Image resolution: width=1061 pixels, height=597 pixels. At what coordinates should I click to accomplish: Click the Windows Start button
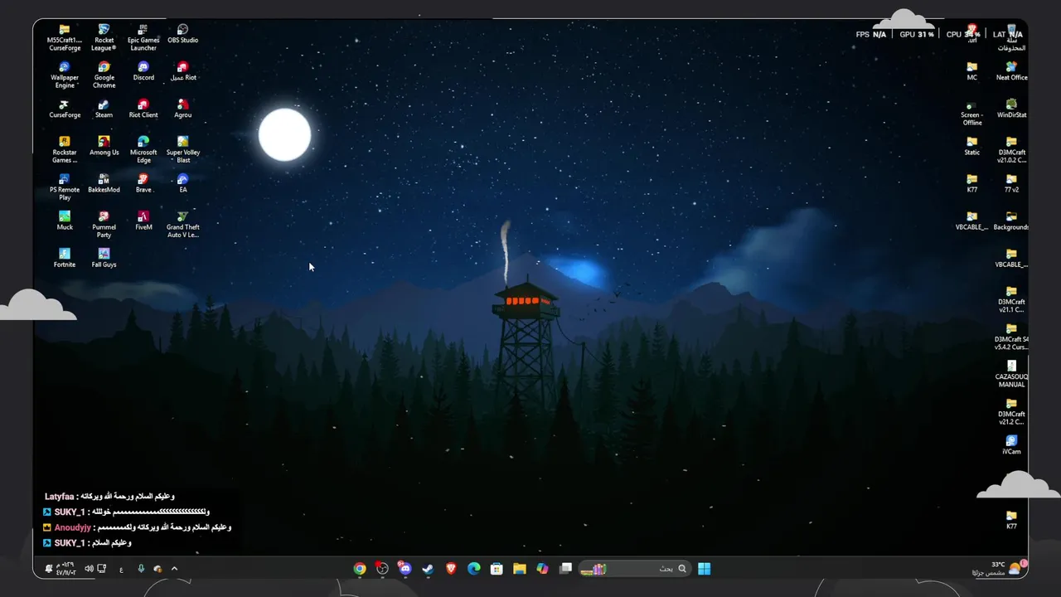(x=704, y=569)
